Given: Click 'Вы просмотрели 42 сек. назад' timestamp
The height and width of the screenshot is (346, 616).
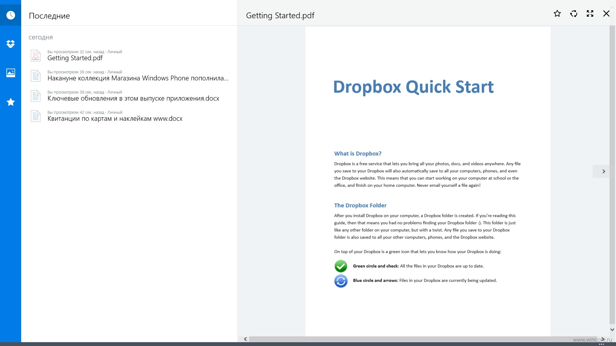Looking at the screenshot, I should [x=76, y=112].
